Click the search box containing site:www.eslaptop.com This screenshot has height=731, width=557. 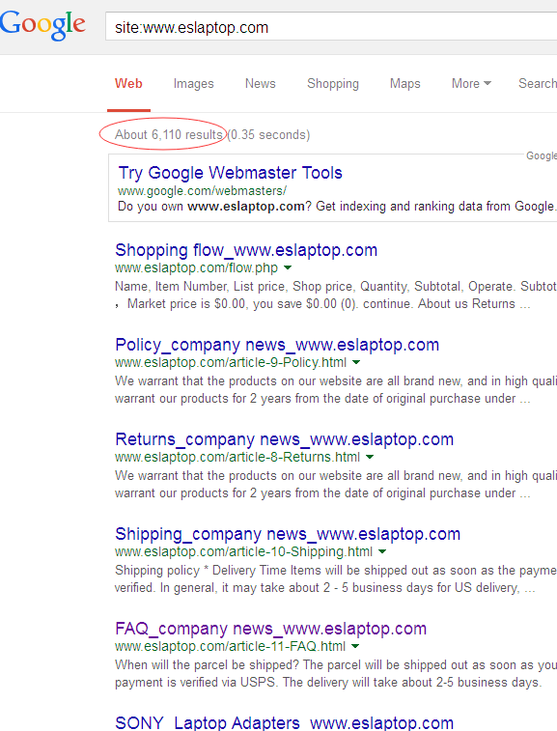331,27
